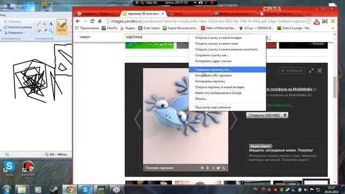Open the Mail.Ru bookmark
The width and height of the screenshot is (345, 194).
pyautogui.click(x=109, y=28)
